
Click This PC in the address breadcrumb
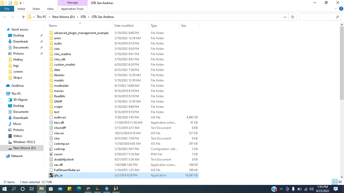42,17
